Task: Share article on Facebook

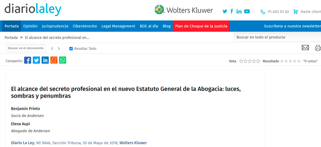Action: [x=28, y=60]
